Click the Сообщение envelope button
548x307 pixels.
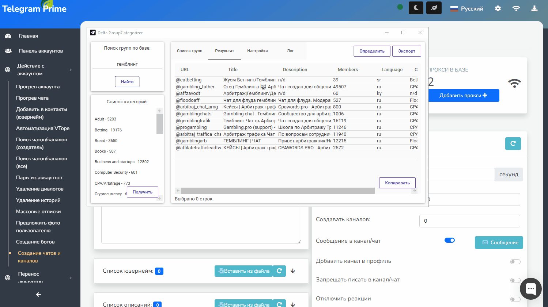pos(499,242)
